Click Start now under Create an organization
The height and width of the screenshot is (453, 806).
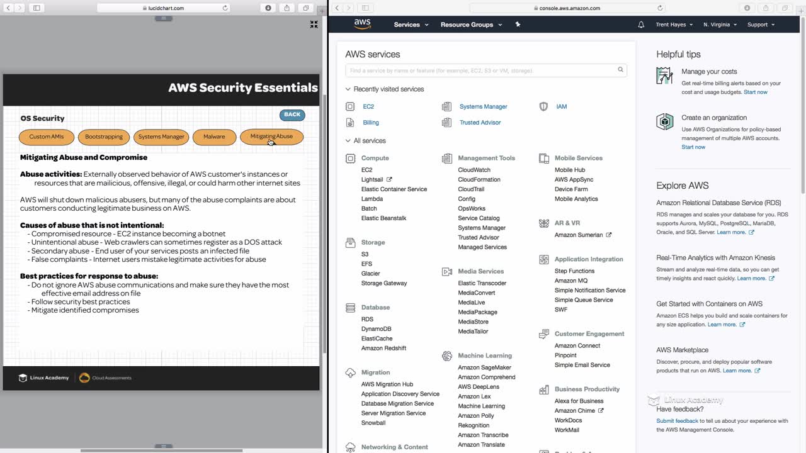693,147
